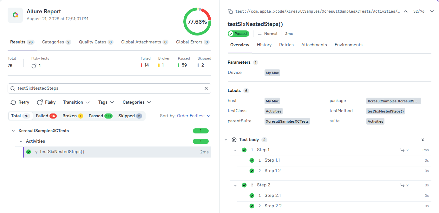The width and height of the screenshot is (439, 213).
Task: Collapse the XcresultSamplesXCTests tree node
Action: coord(13,131)
